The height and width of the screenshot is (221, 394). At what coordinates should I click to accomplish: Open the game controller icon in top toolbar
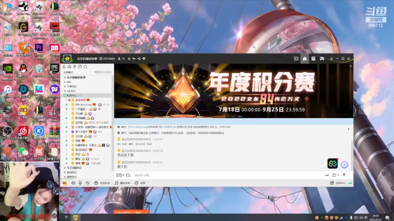point(322,58)
